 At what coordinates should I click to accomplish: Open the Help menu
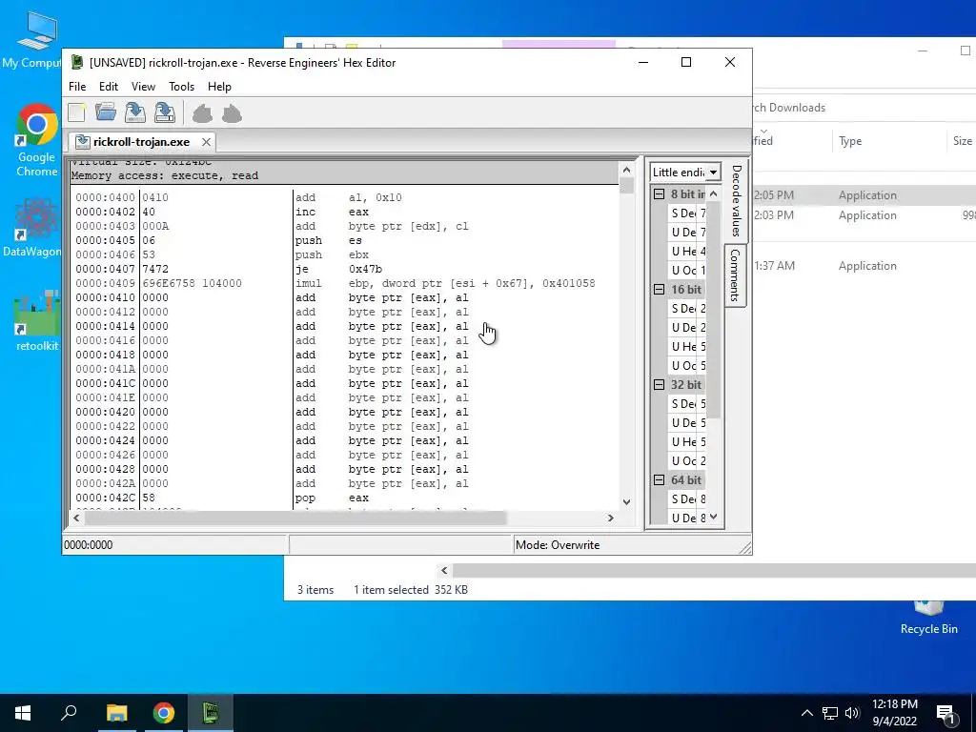[219, 87]
